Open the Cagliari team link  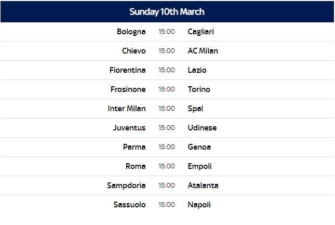pos(200,32)
